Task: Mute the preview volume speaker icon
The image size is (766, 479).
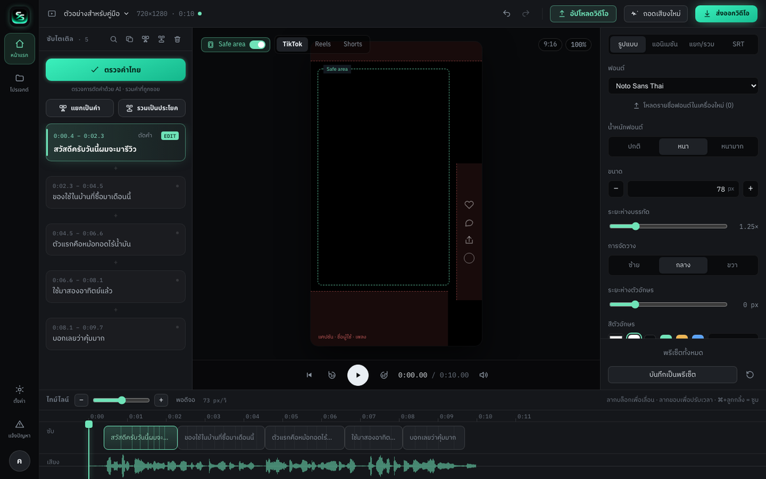Action: coord(484,375)
